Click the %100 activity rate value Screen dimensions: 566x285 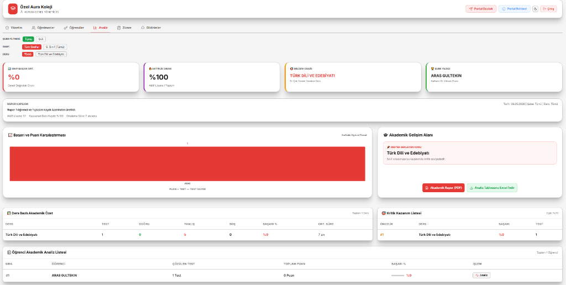(159, 77)
